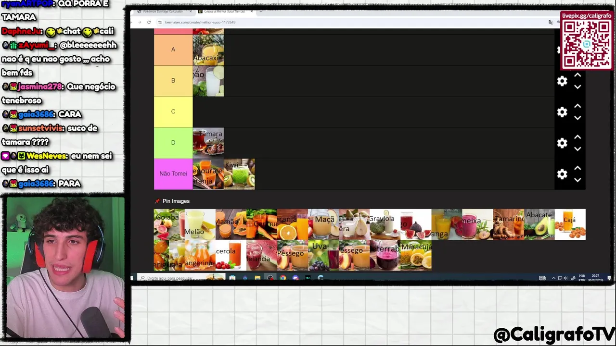The width and height of the screenshot is (616, 346).
Task: Pick the Tâmara juice image in tier D
Action: 208,143
